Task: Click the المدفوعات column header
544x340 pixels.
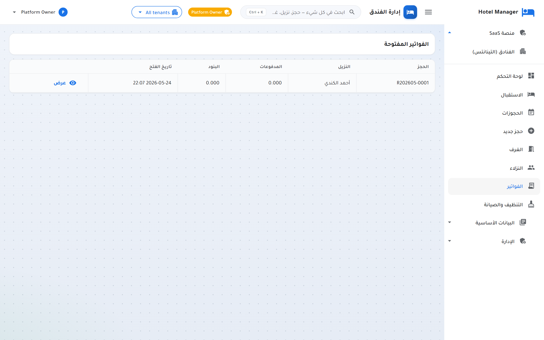Action: click(x=271, y=66)
